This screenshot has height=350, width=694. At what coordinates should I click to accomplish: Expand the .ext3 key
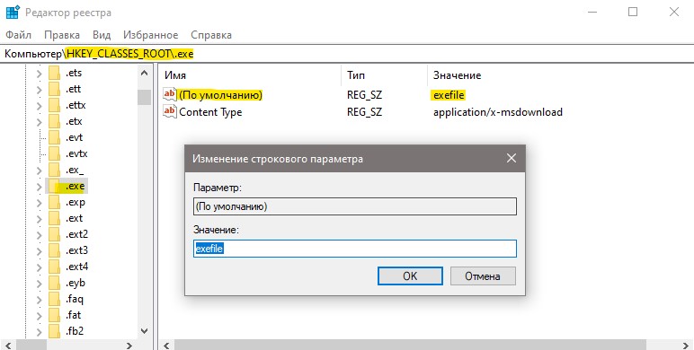(39, 251)
